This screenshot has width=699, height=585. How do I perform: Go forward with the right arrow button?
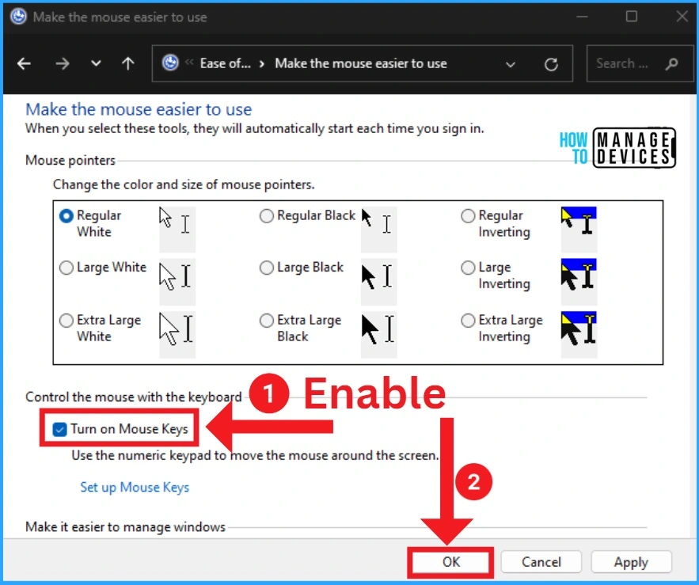[63, 64]
